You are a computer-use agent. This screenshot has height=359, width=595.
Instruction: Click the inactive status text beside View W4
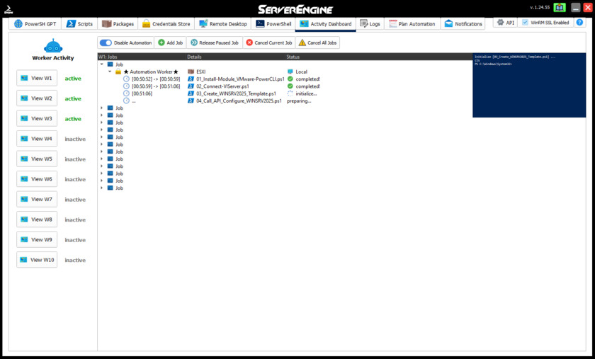75,139
